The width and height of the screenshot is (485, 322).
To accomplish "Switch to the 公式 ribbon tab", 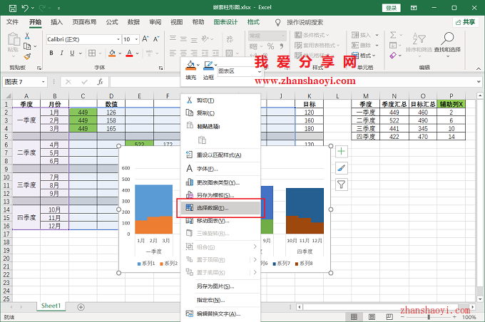I will (112, 22).
